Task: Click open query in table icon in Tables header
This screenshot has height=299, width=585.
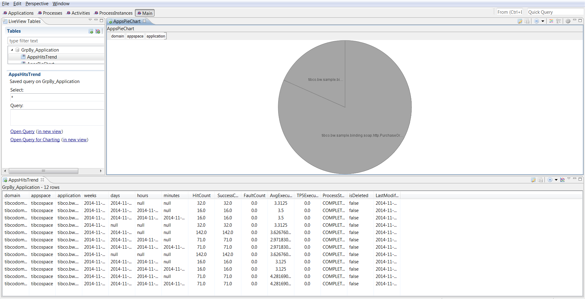Action: (x=91, y=31)
